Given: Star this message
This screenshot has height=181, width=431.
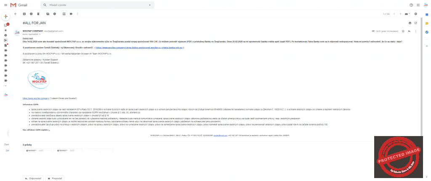Looking at the screenshot, I should [403, 31].
